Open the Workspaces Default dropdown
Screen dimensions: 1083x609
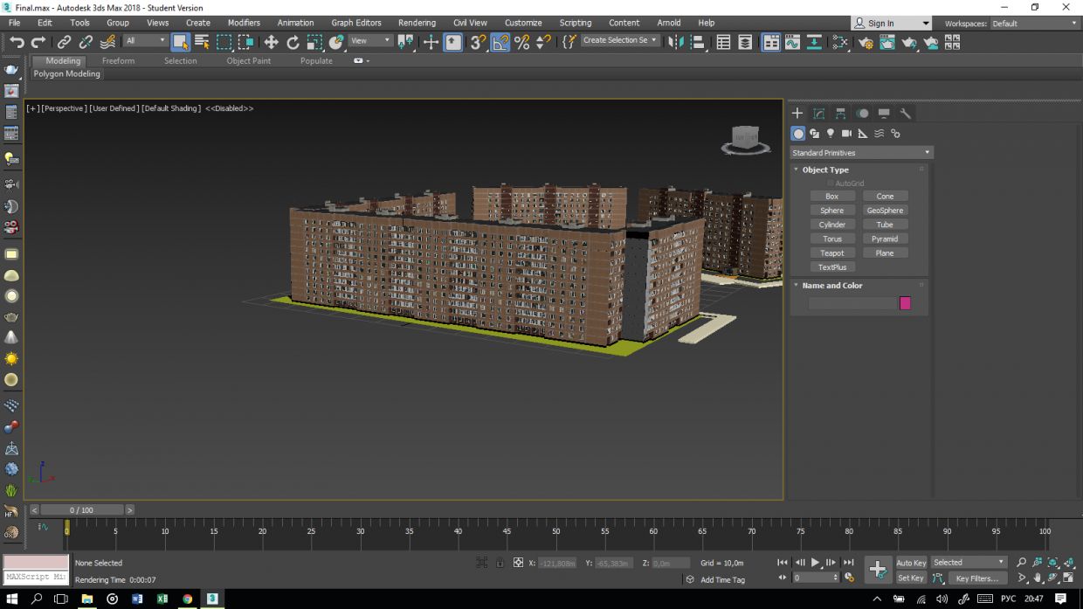[x=1034, y=24]
